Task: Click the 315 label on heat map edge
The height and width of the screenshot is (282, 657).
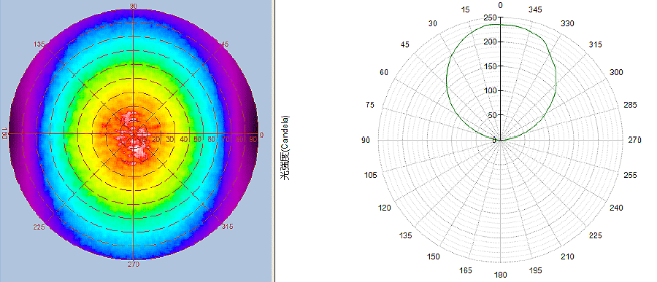Action: coord(227,227)
